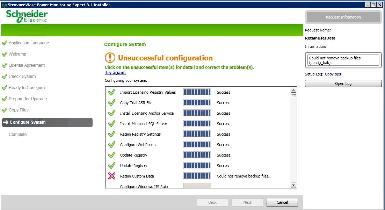This screenshot has width=385, height=210.
Task: Click the Back button
Action: pos(212,202)
